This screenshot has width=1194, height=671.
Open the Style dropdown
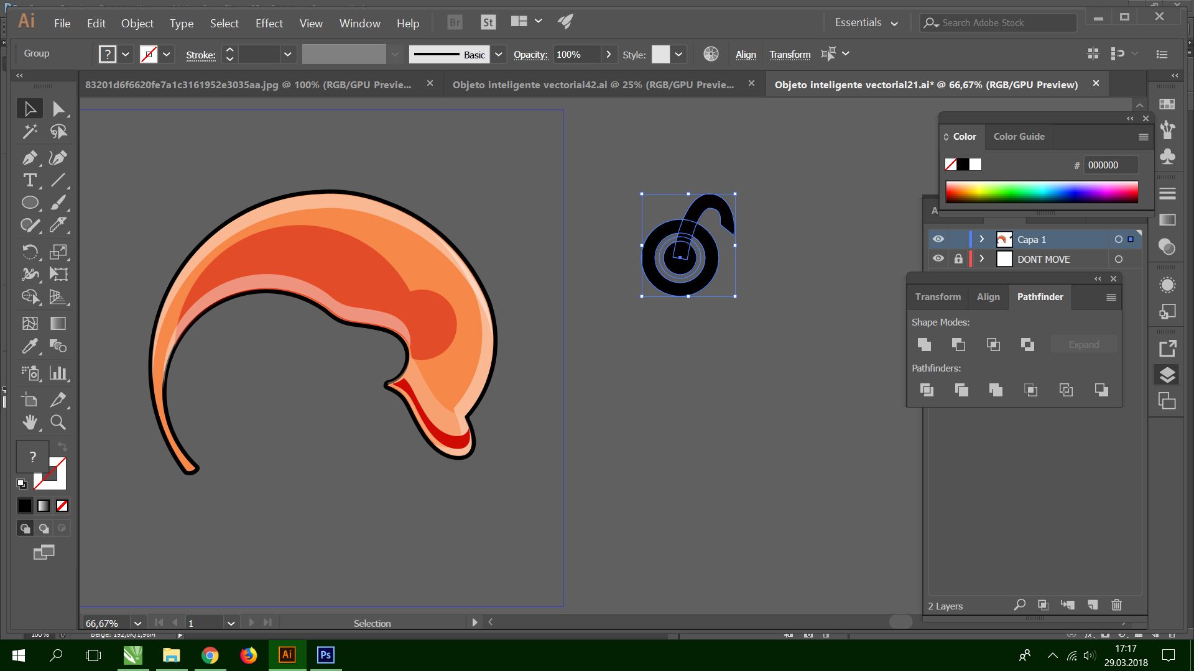[678, 54]
